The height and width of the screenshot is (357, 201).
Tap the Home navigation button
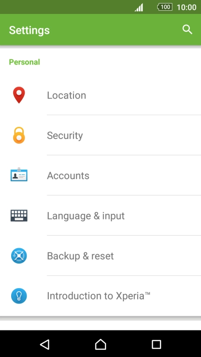coord(100,344)
